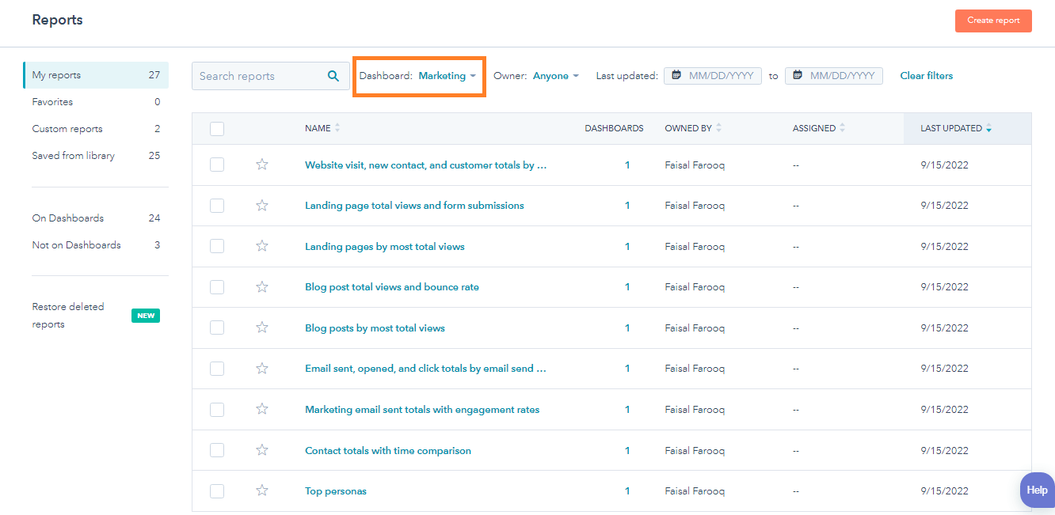Star the Blog post total views and bounce rate report
This screenshot has height=515, width=1055.
tap(262, 286)
